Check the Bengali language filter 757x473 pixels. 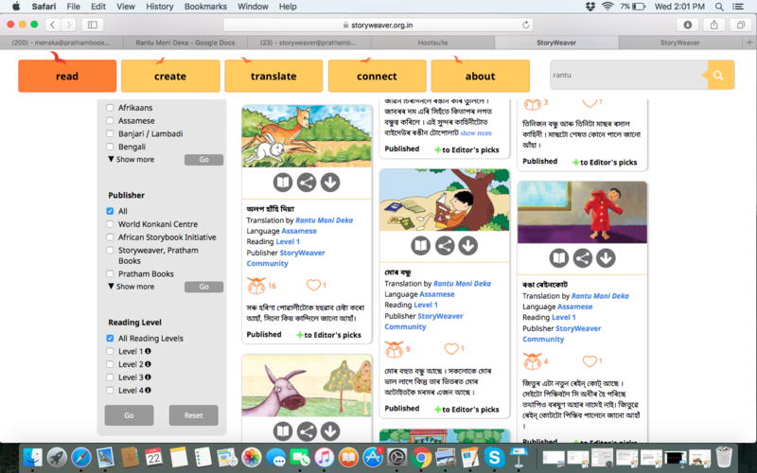(110, 147)
